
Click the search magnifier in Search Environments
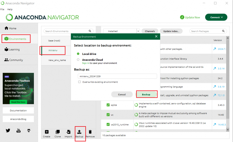tap(90, 31)
